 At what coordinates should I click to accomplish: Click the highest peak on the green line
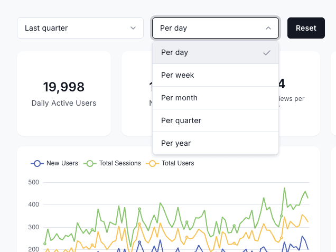tap(284, 188)
